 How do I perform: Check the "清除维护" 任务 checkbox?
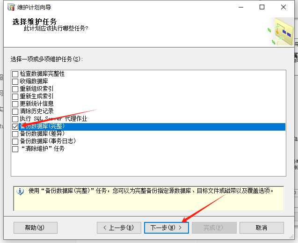15,149
